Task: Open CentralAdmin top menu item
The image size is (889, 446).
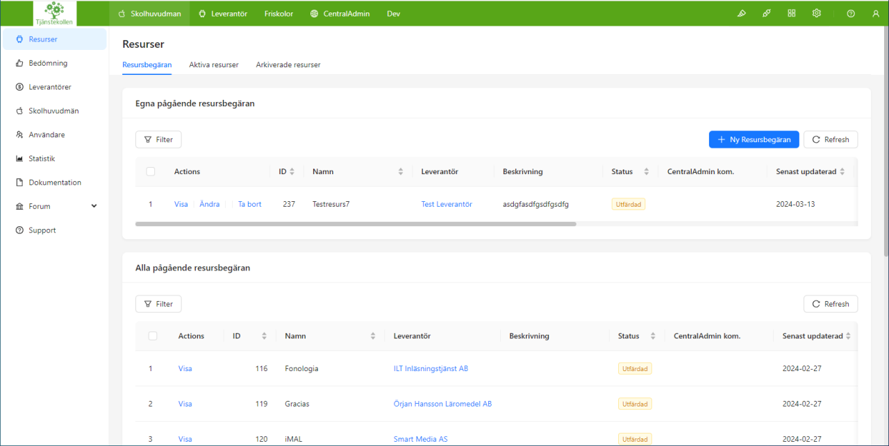Action: coord(340,13)
